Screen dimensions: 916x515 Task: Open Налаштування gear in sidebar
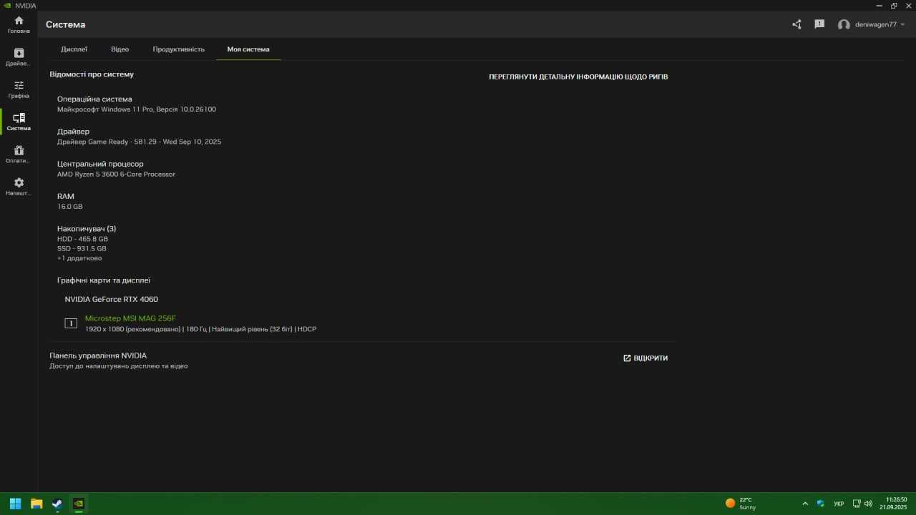[19, 187]
